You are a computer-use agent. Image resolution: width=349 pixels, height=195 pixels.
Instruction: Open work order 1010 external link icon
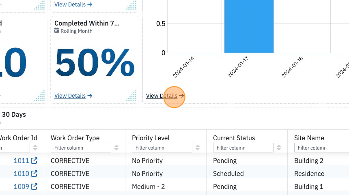click(34, 174)
